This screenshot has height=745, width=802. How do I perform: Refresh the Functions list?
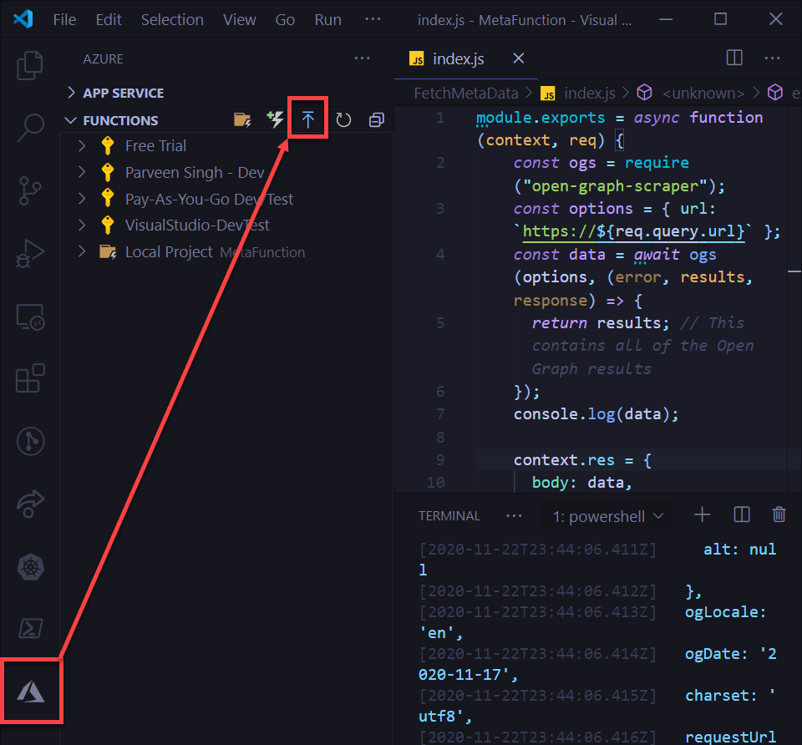[x=343, y=119]
